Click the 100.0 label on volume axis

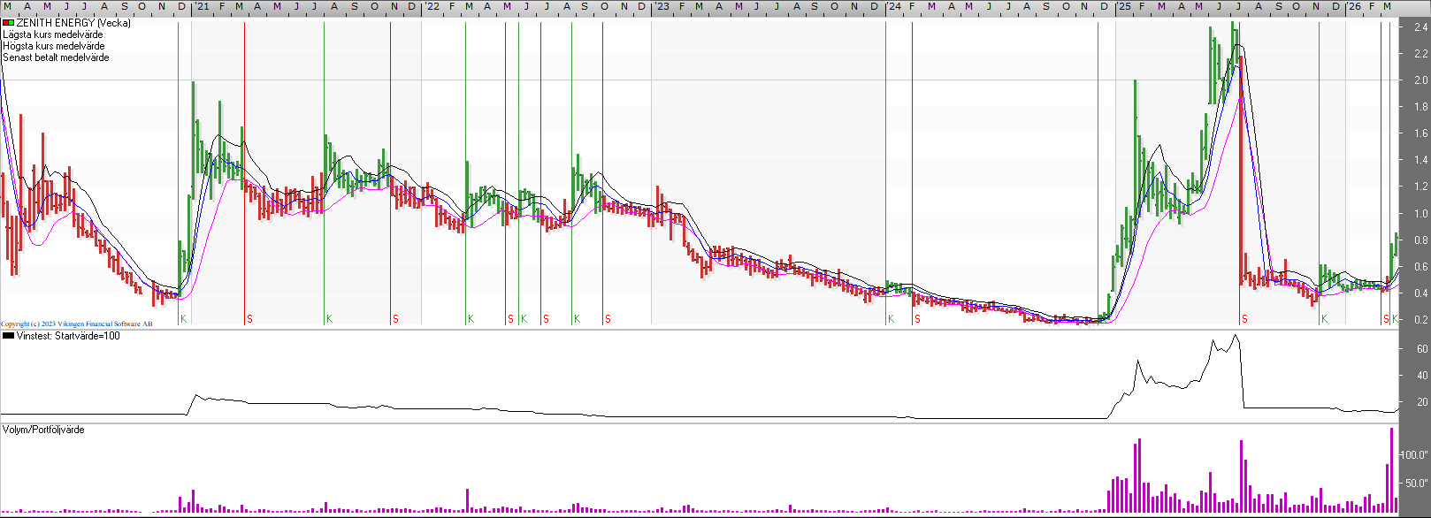[1415, 455]
